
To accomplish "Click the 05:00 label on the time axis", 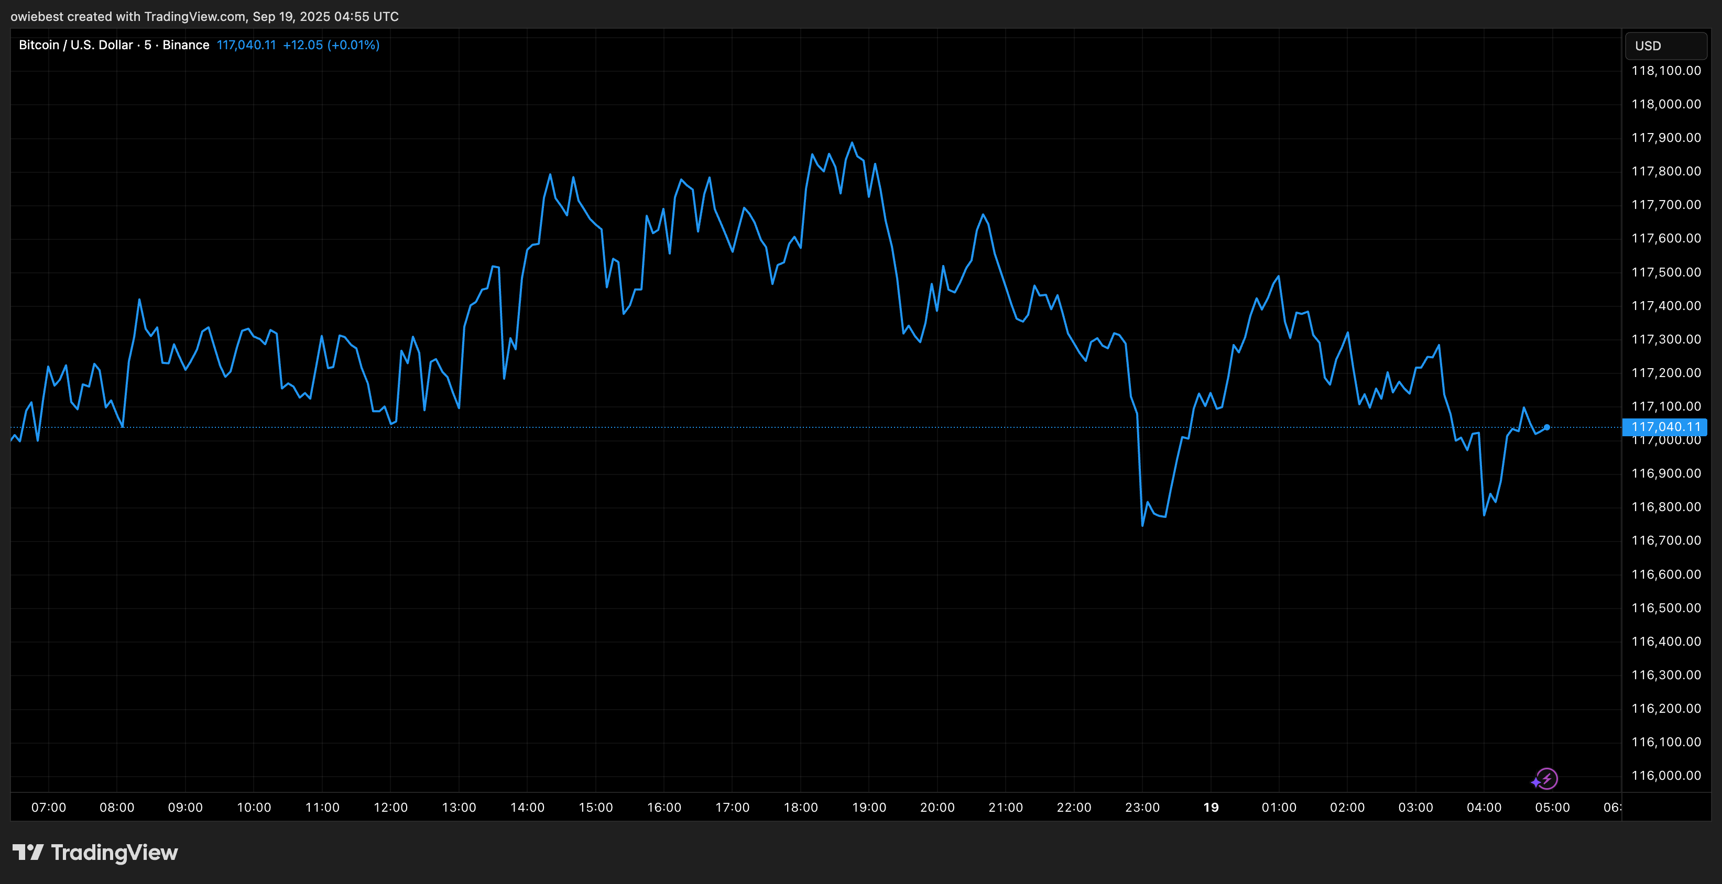I will point(1554,807).
